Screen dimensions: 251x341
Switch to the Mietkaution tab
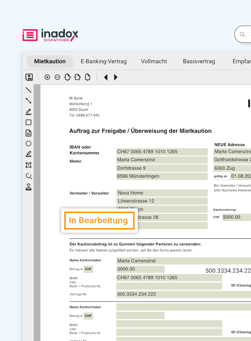pyautogui.click(x=50, y=61)
